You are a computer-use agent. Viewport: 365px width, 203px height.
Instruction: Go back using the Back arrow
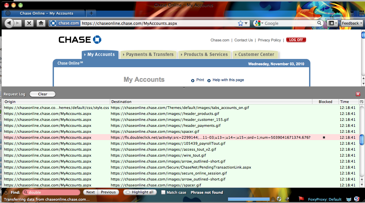tap(9, 23)
